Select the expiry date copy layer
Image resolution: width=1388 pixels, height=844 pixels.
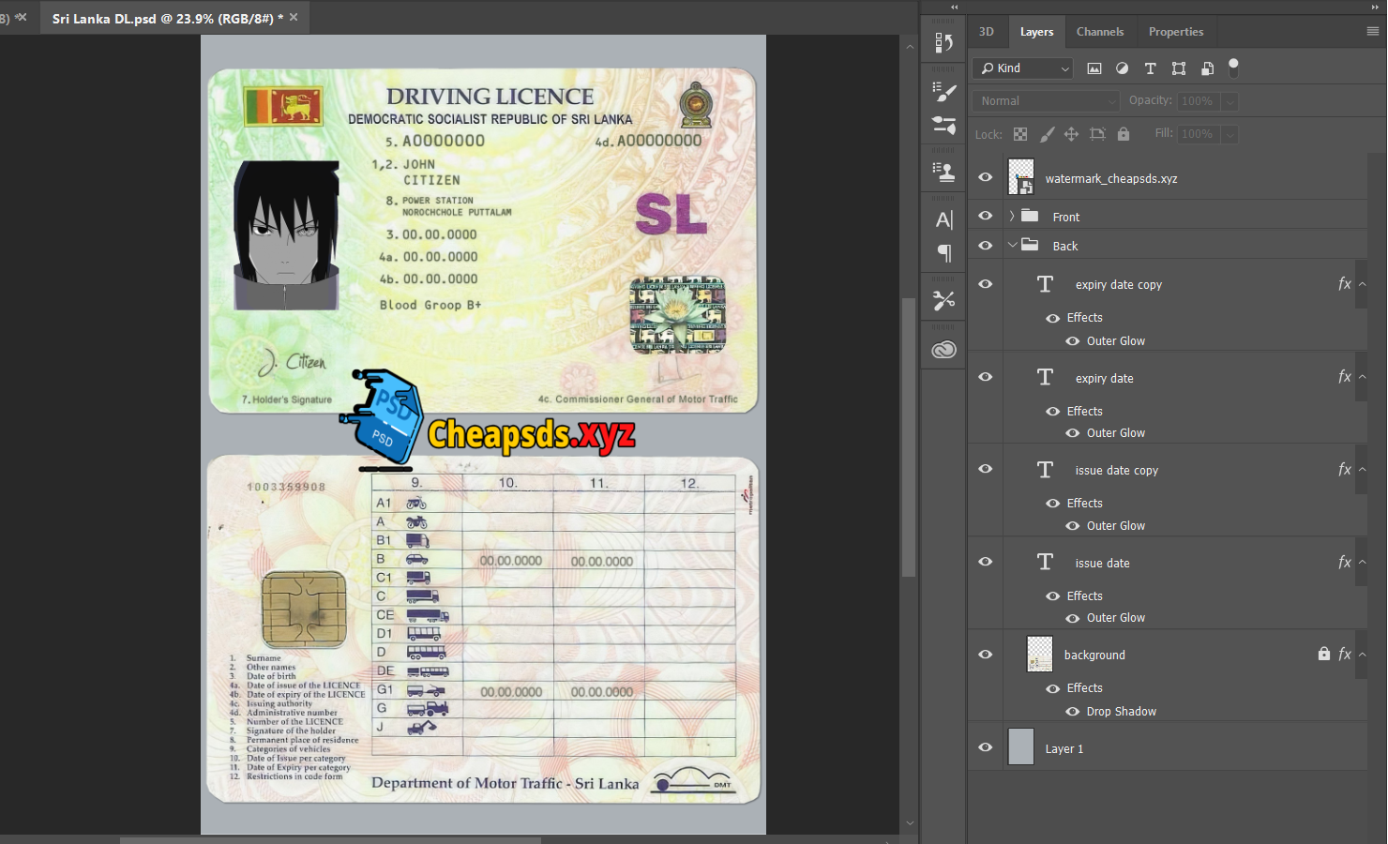[1118, 285]
